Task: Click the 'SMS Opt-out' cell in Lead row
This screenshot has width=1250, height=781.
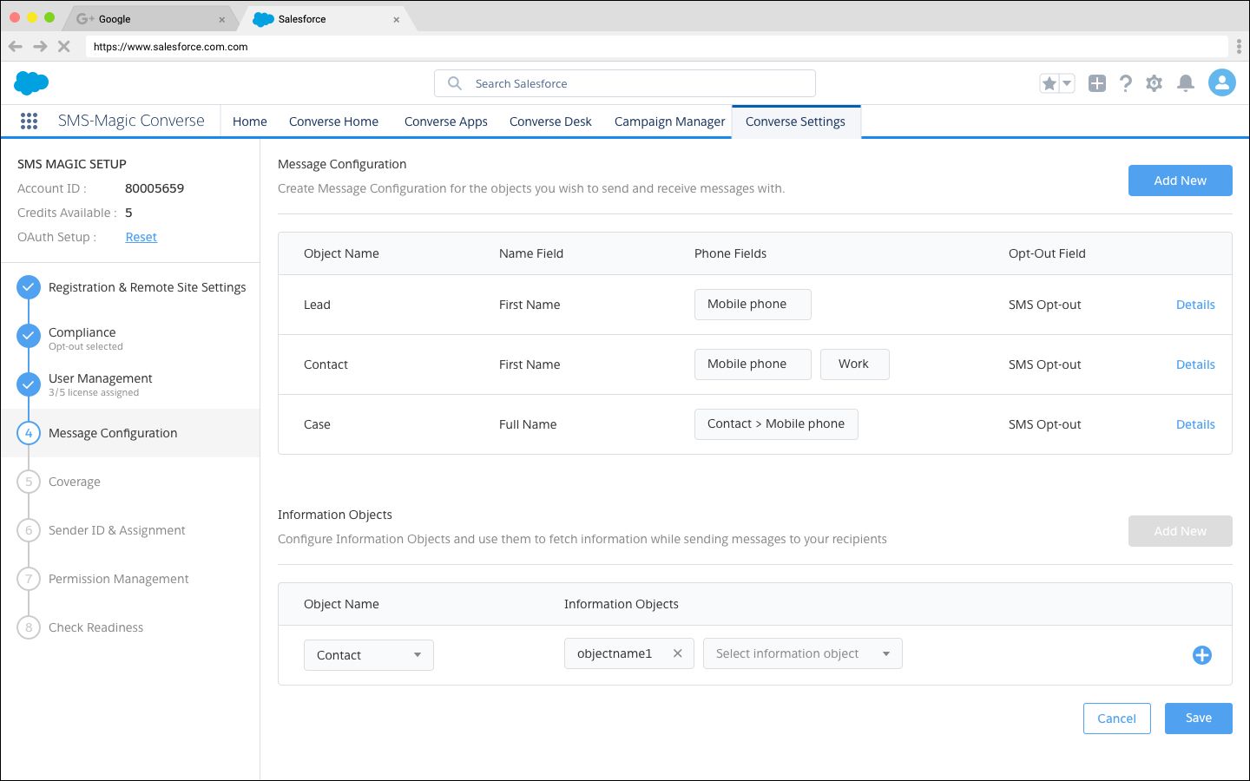Action: [x=1045, y=305]
